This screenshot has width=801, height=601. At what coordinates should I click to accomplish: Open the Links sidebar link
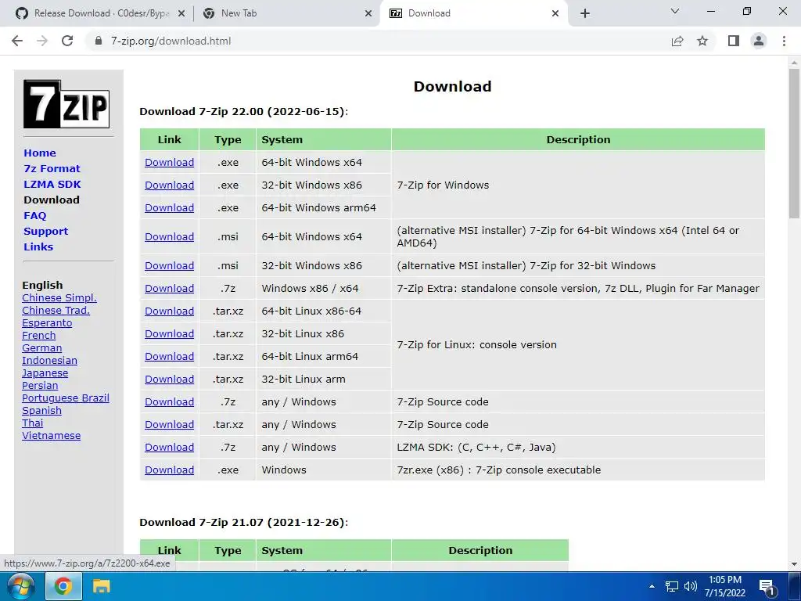[38, 247]
